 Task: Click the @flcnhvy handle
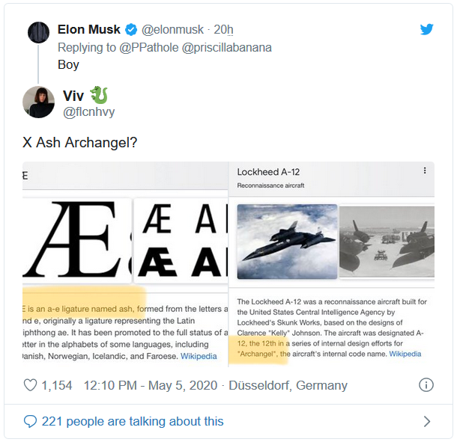(88, 112)
